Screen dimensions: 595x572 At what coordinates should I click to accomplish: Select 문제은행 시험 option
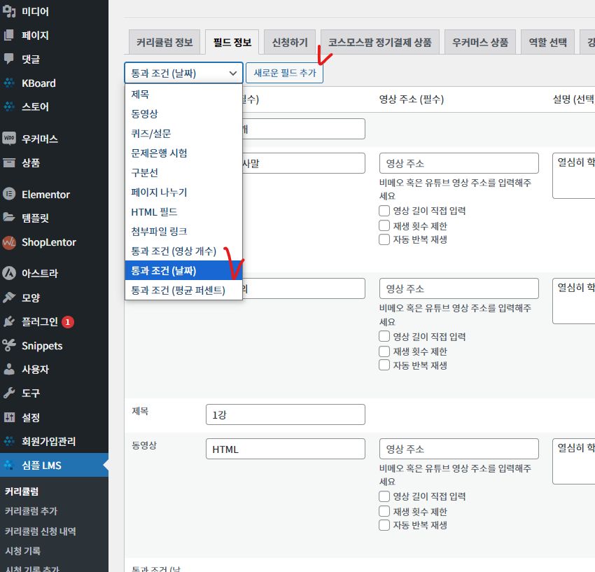click(x=183, y=153)
